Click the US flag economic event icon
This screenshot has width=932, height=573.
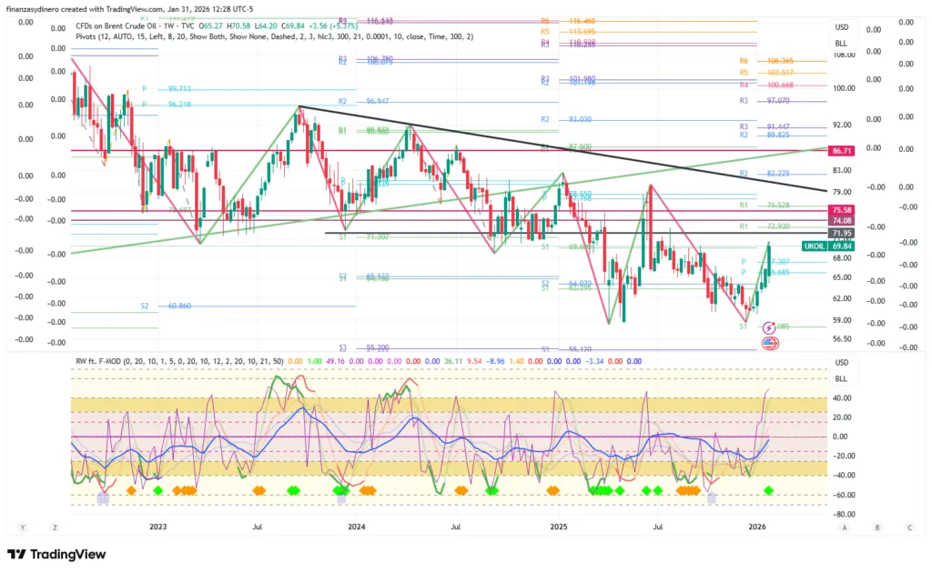tap(769, 343)
